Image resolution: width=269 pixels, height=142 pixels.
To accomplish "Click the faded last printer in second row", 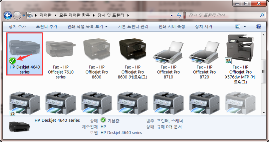I will (x=240, y=102).
